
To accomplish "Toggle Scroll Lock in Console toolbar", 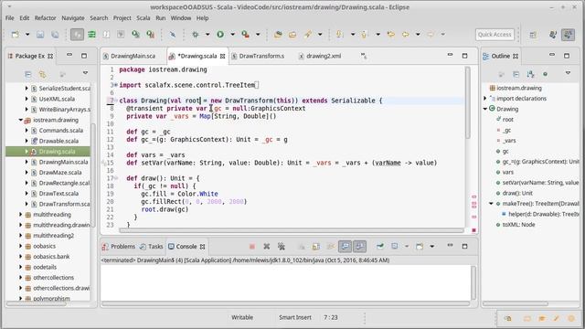I will click(x=316, y=246).
